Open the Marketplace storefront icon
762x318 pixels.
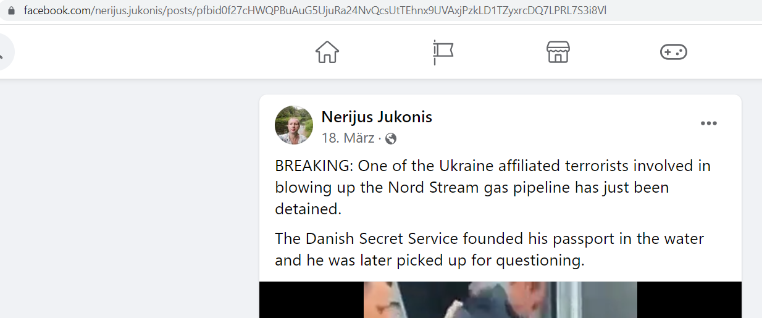(x=558, y=52)
